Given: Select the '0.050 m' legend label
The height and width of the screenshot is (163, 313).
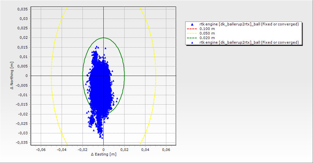Looking at the screenshot, I should [207, 33].
